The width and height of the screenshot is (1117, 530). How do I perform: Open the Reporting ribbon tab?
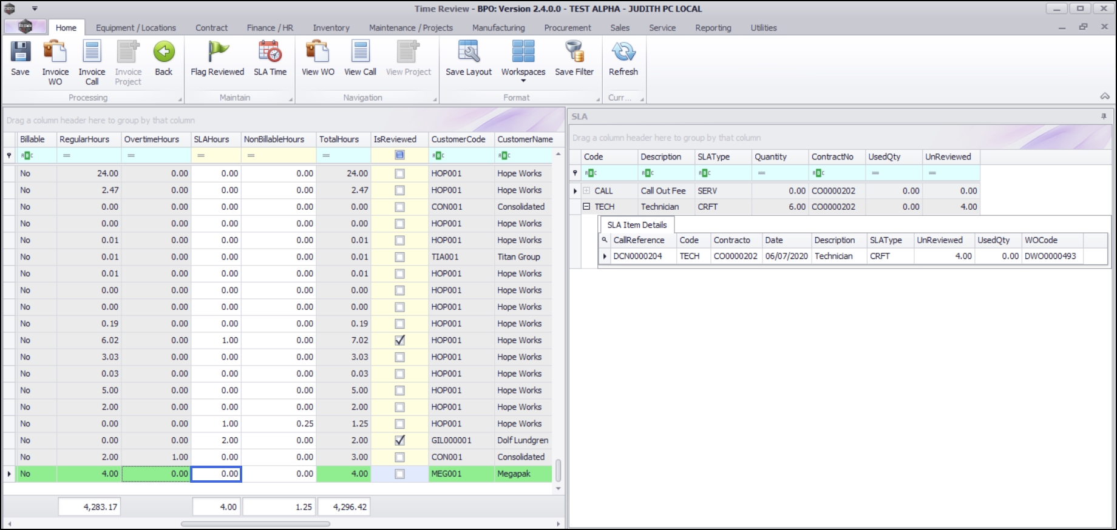713,28
